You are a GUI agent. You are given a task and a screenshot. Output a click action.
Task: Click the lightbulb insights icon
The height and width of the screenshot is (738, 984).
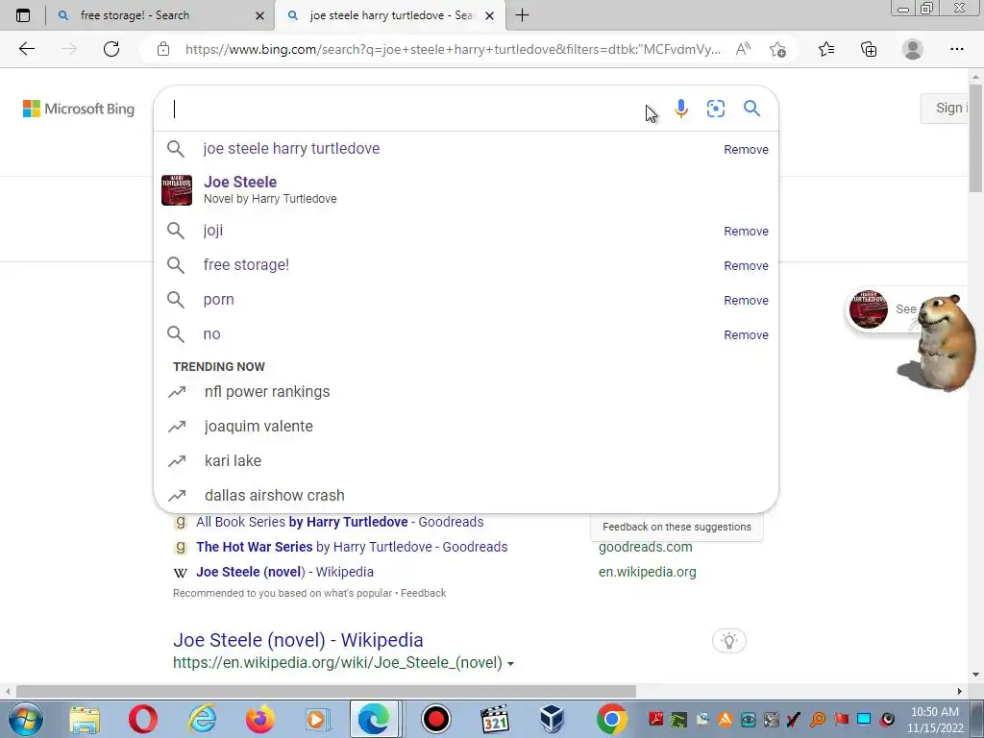click(728, 641)
